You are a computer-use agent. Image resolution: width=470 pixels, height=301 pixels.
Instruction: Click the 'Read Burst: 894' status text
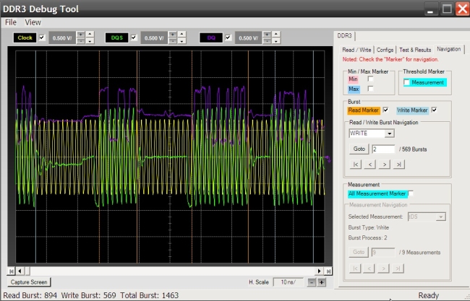click(x=30, y=295)
